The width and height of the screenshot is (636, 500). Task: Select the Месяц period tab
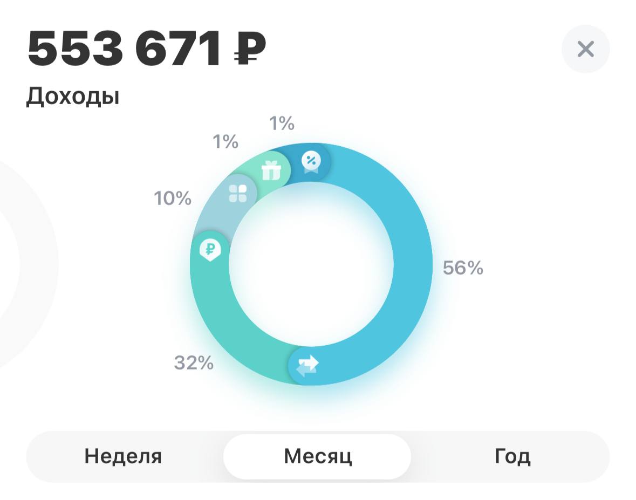coord(317,456)
